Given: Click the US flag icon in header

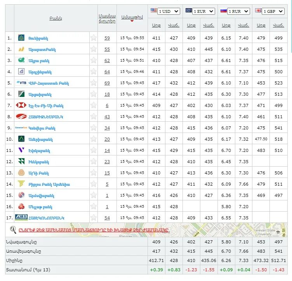Looking at the screenshot, I should click(x=154, y=10).
